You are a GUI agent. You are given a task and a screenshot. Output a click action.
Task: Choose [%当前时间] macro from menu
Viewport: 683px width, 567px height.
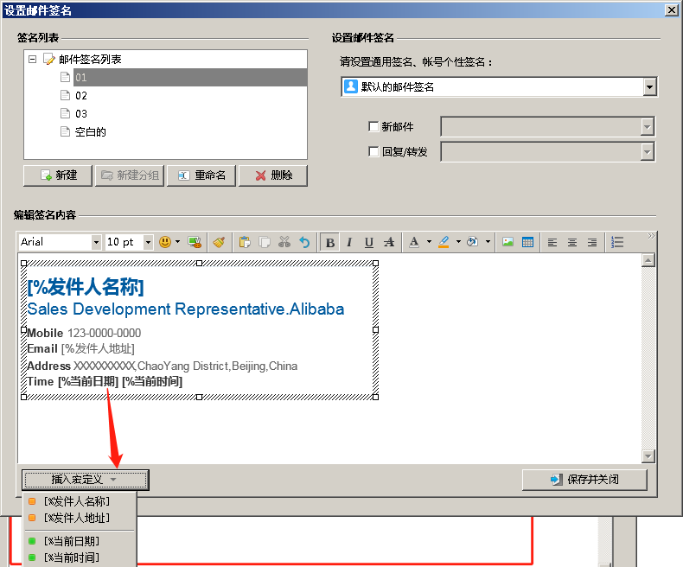[80, 557]
